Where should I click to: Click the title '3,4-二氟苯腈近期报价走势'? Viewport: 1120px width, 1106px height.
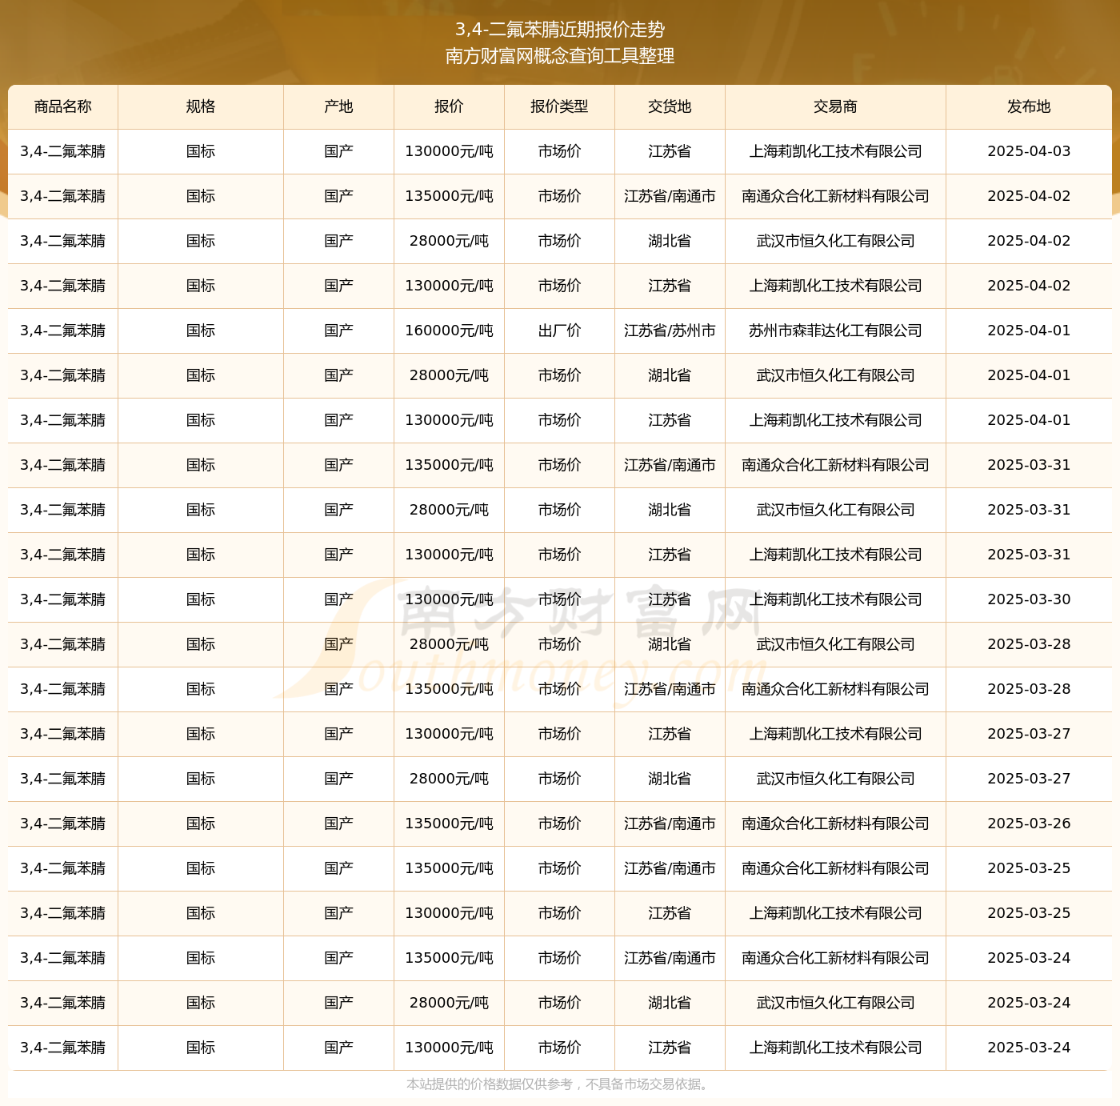click(560, 30)
